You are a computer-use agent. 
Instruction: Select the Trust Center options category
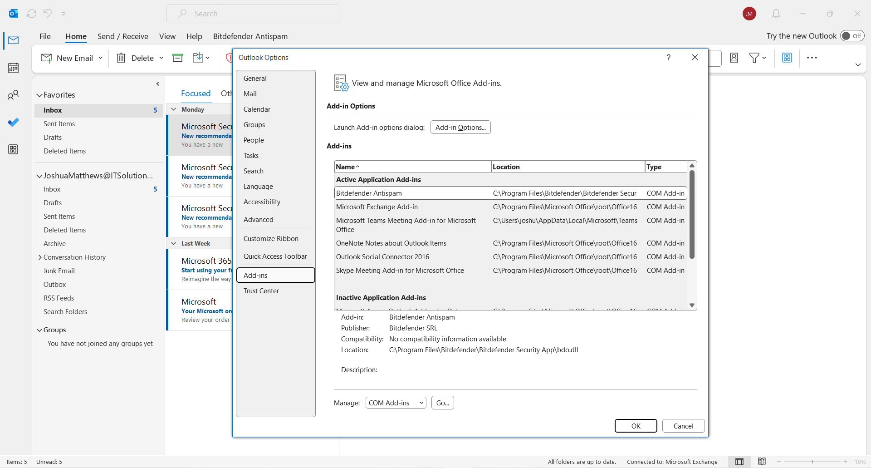(x=275, y=291)
